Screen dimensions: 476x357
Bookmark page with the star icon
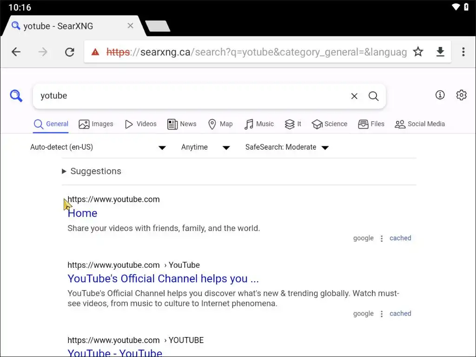418,52
